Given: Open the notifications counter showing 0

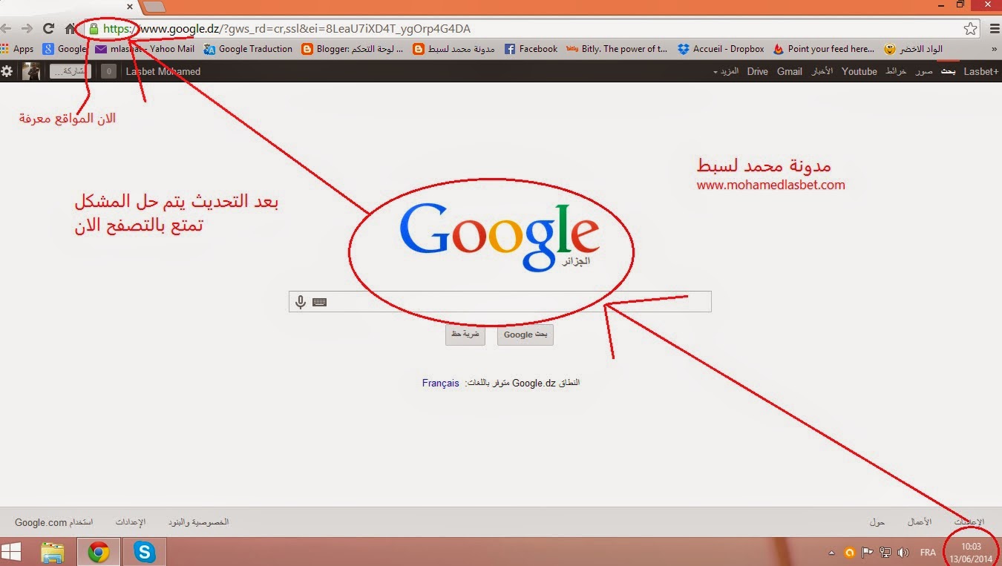Looking at the screenshot, I should 108,71.
